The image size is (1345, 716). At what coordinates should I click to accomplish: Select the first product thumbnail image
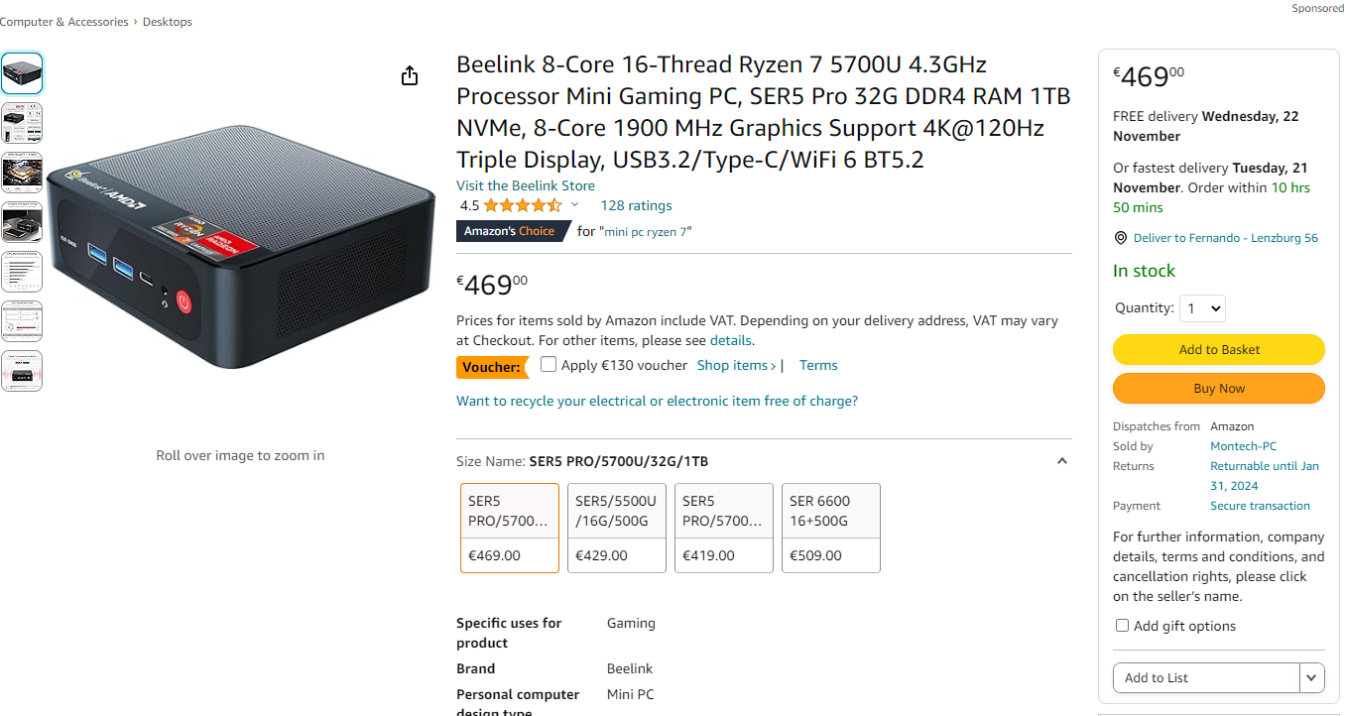pyautogui.click(x=22, y=73)
